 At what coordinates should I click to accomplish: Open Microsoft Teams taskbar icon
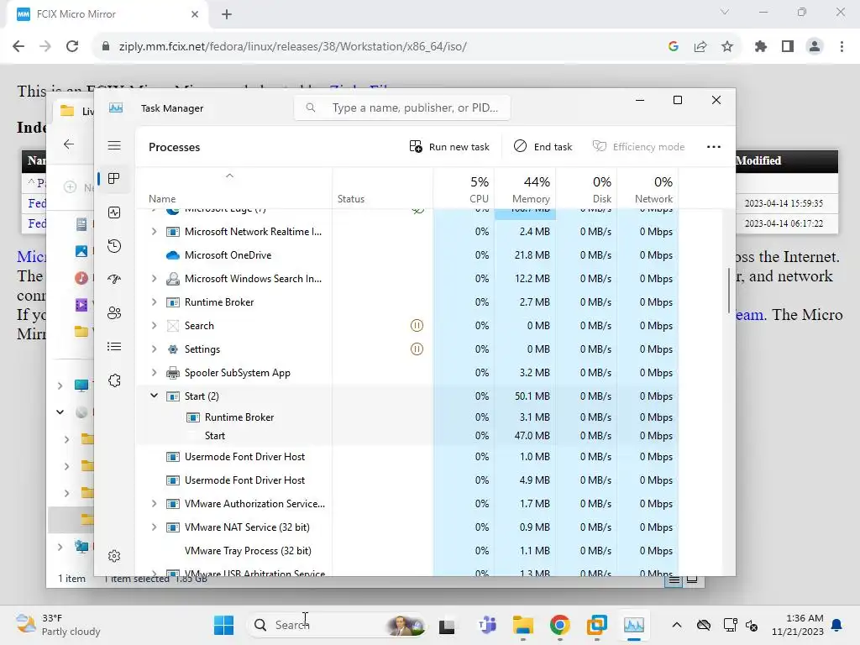[x=487, y=625]
